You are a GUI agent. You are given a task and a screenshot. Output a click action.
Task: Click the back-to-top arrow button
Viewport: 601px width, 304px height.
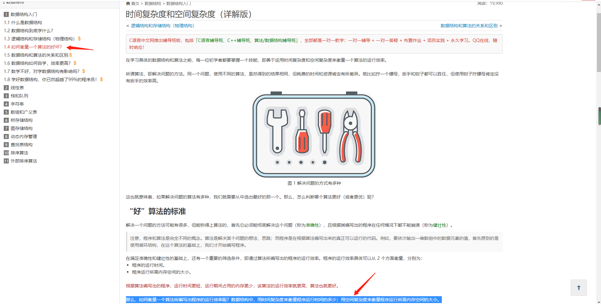[x=578, y=287]
